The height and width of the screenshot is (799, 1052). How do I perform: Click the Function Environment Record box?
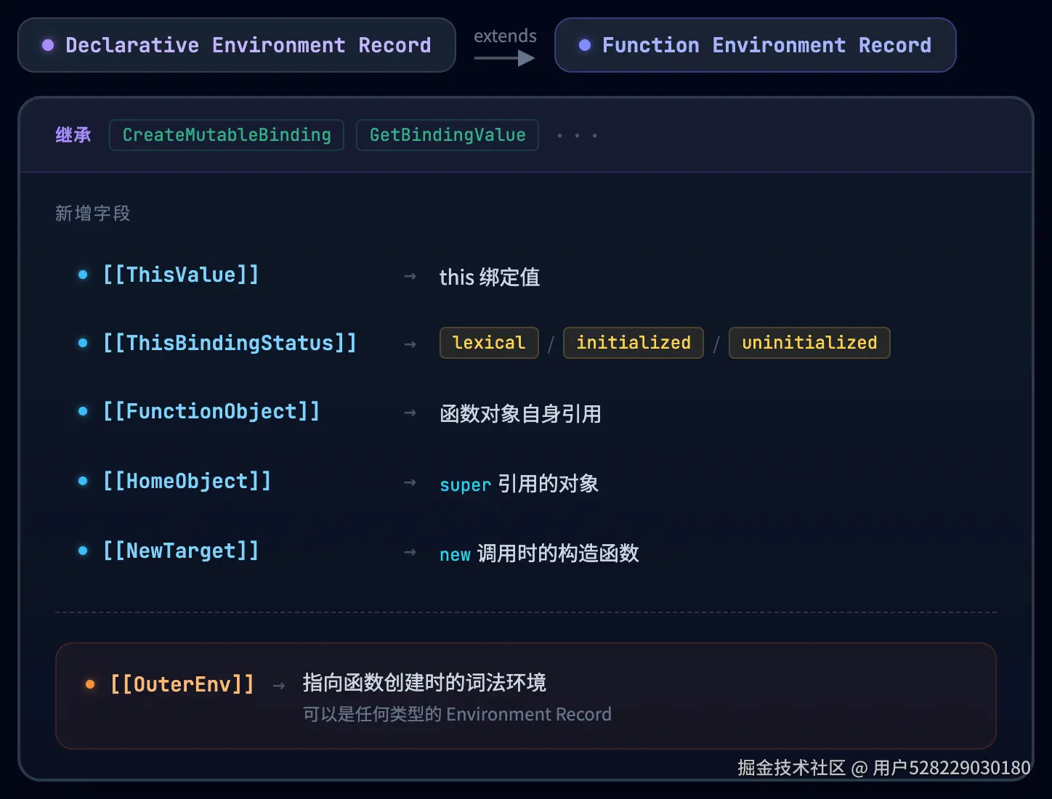tap(756, 45)
